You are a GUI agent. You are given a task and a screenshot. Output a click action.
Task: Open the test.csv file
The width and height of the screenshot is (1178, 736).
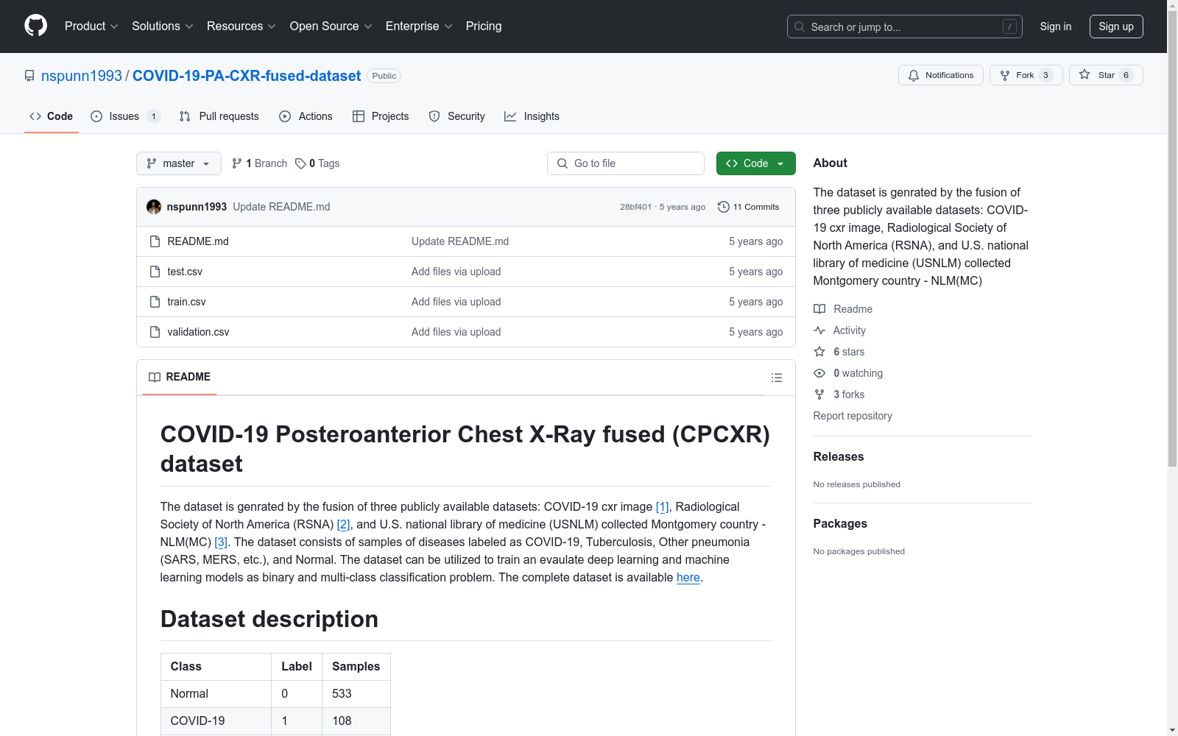click(x=185, y=272)
